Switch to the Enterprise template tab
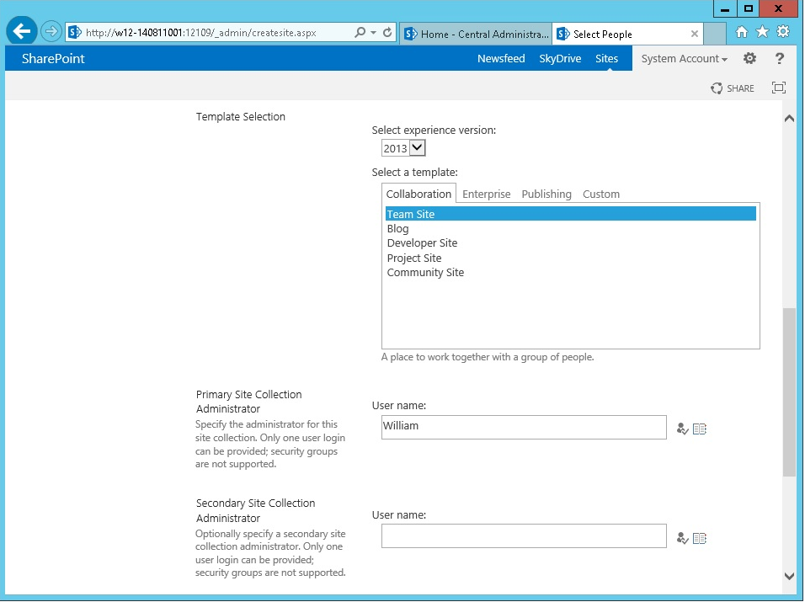Screen dimensions: 805x602 (486, 194)
